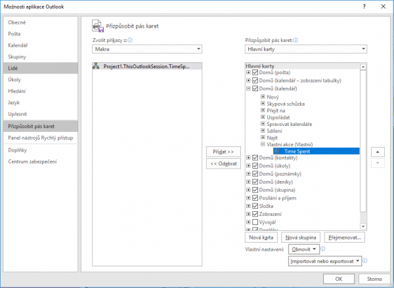This screenshot has height=288, width=394.
Task: Expand the Domů (pošta) node
Action: pyautogui.click(x=248, y=73)
